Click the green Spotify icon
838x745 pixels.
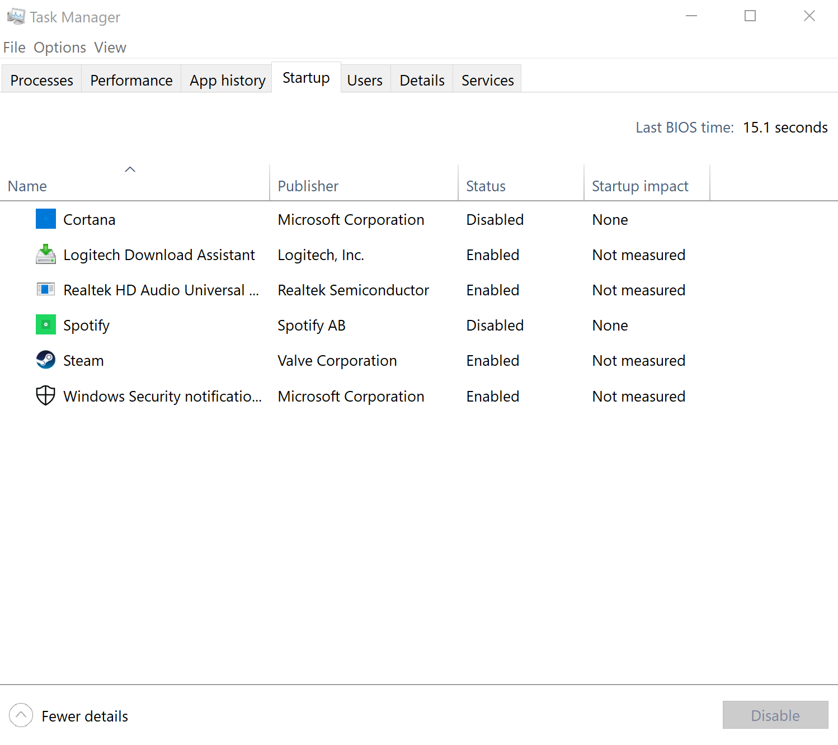coord(46,324)
